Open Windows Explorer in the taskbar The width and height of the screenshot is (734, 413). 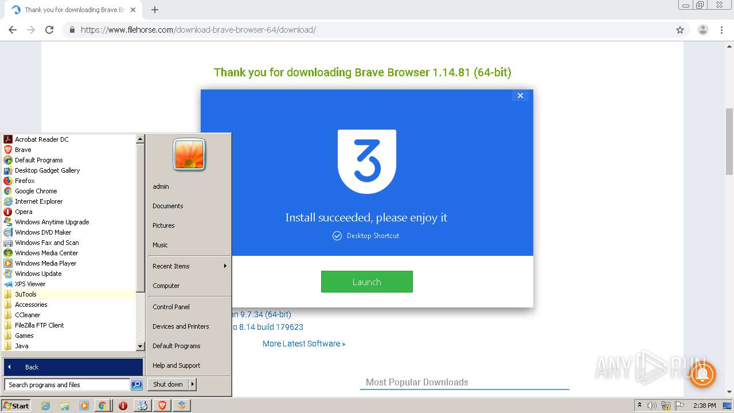click(x=65, y=406)
